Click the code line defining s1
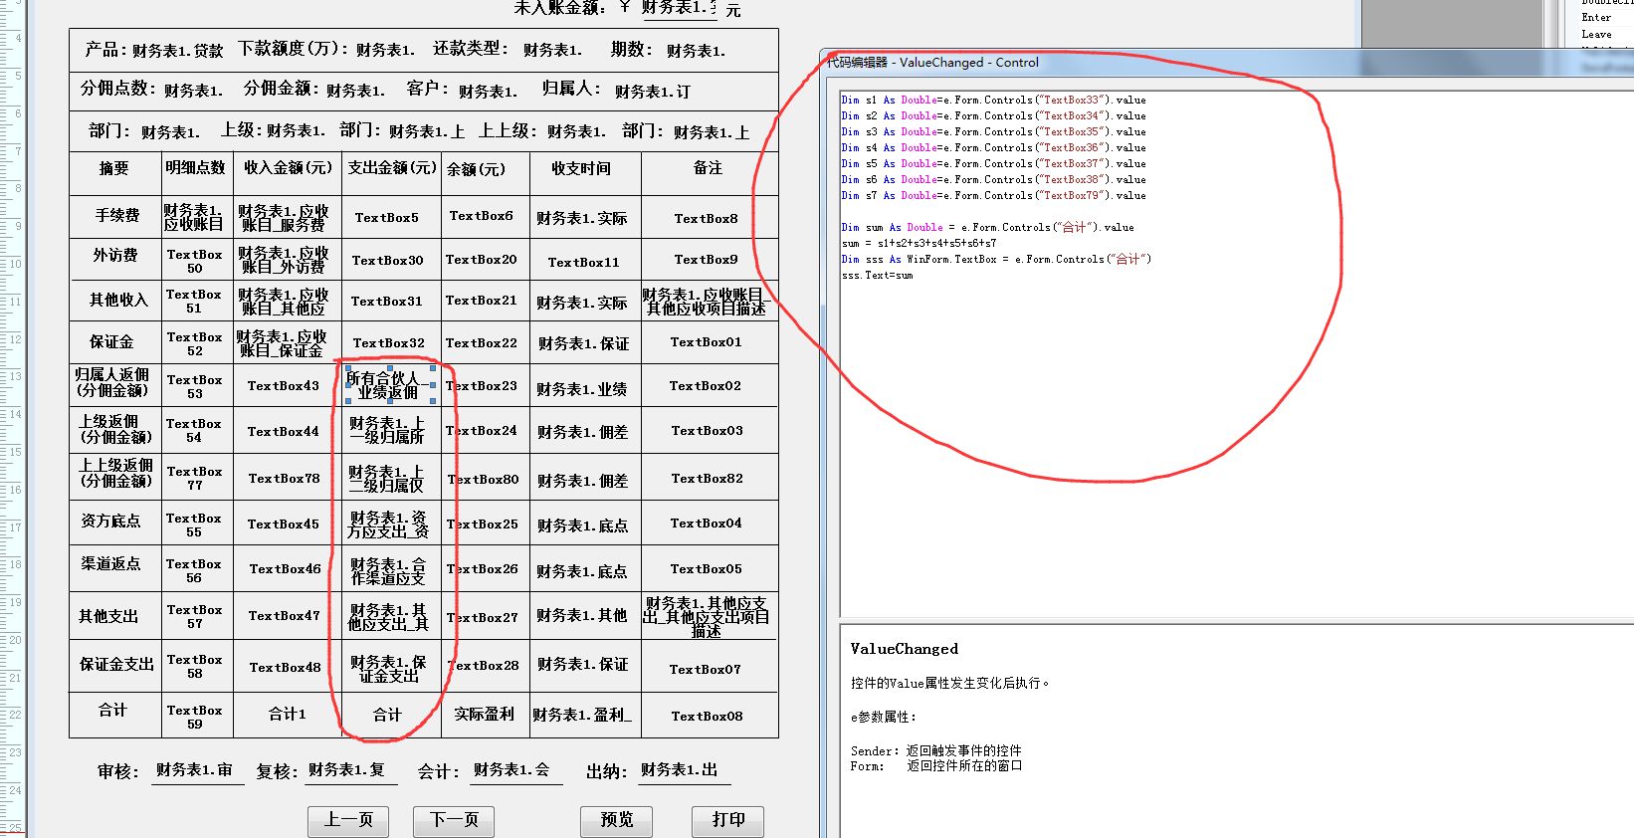 click(993, 101)
